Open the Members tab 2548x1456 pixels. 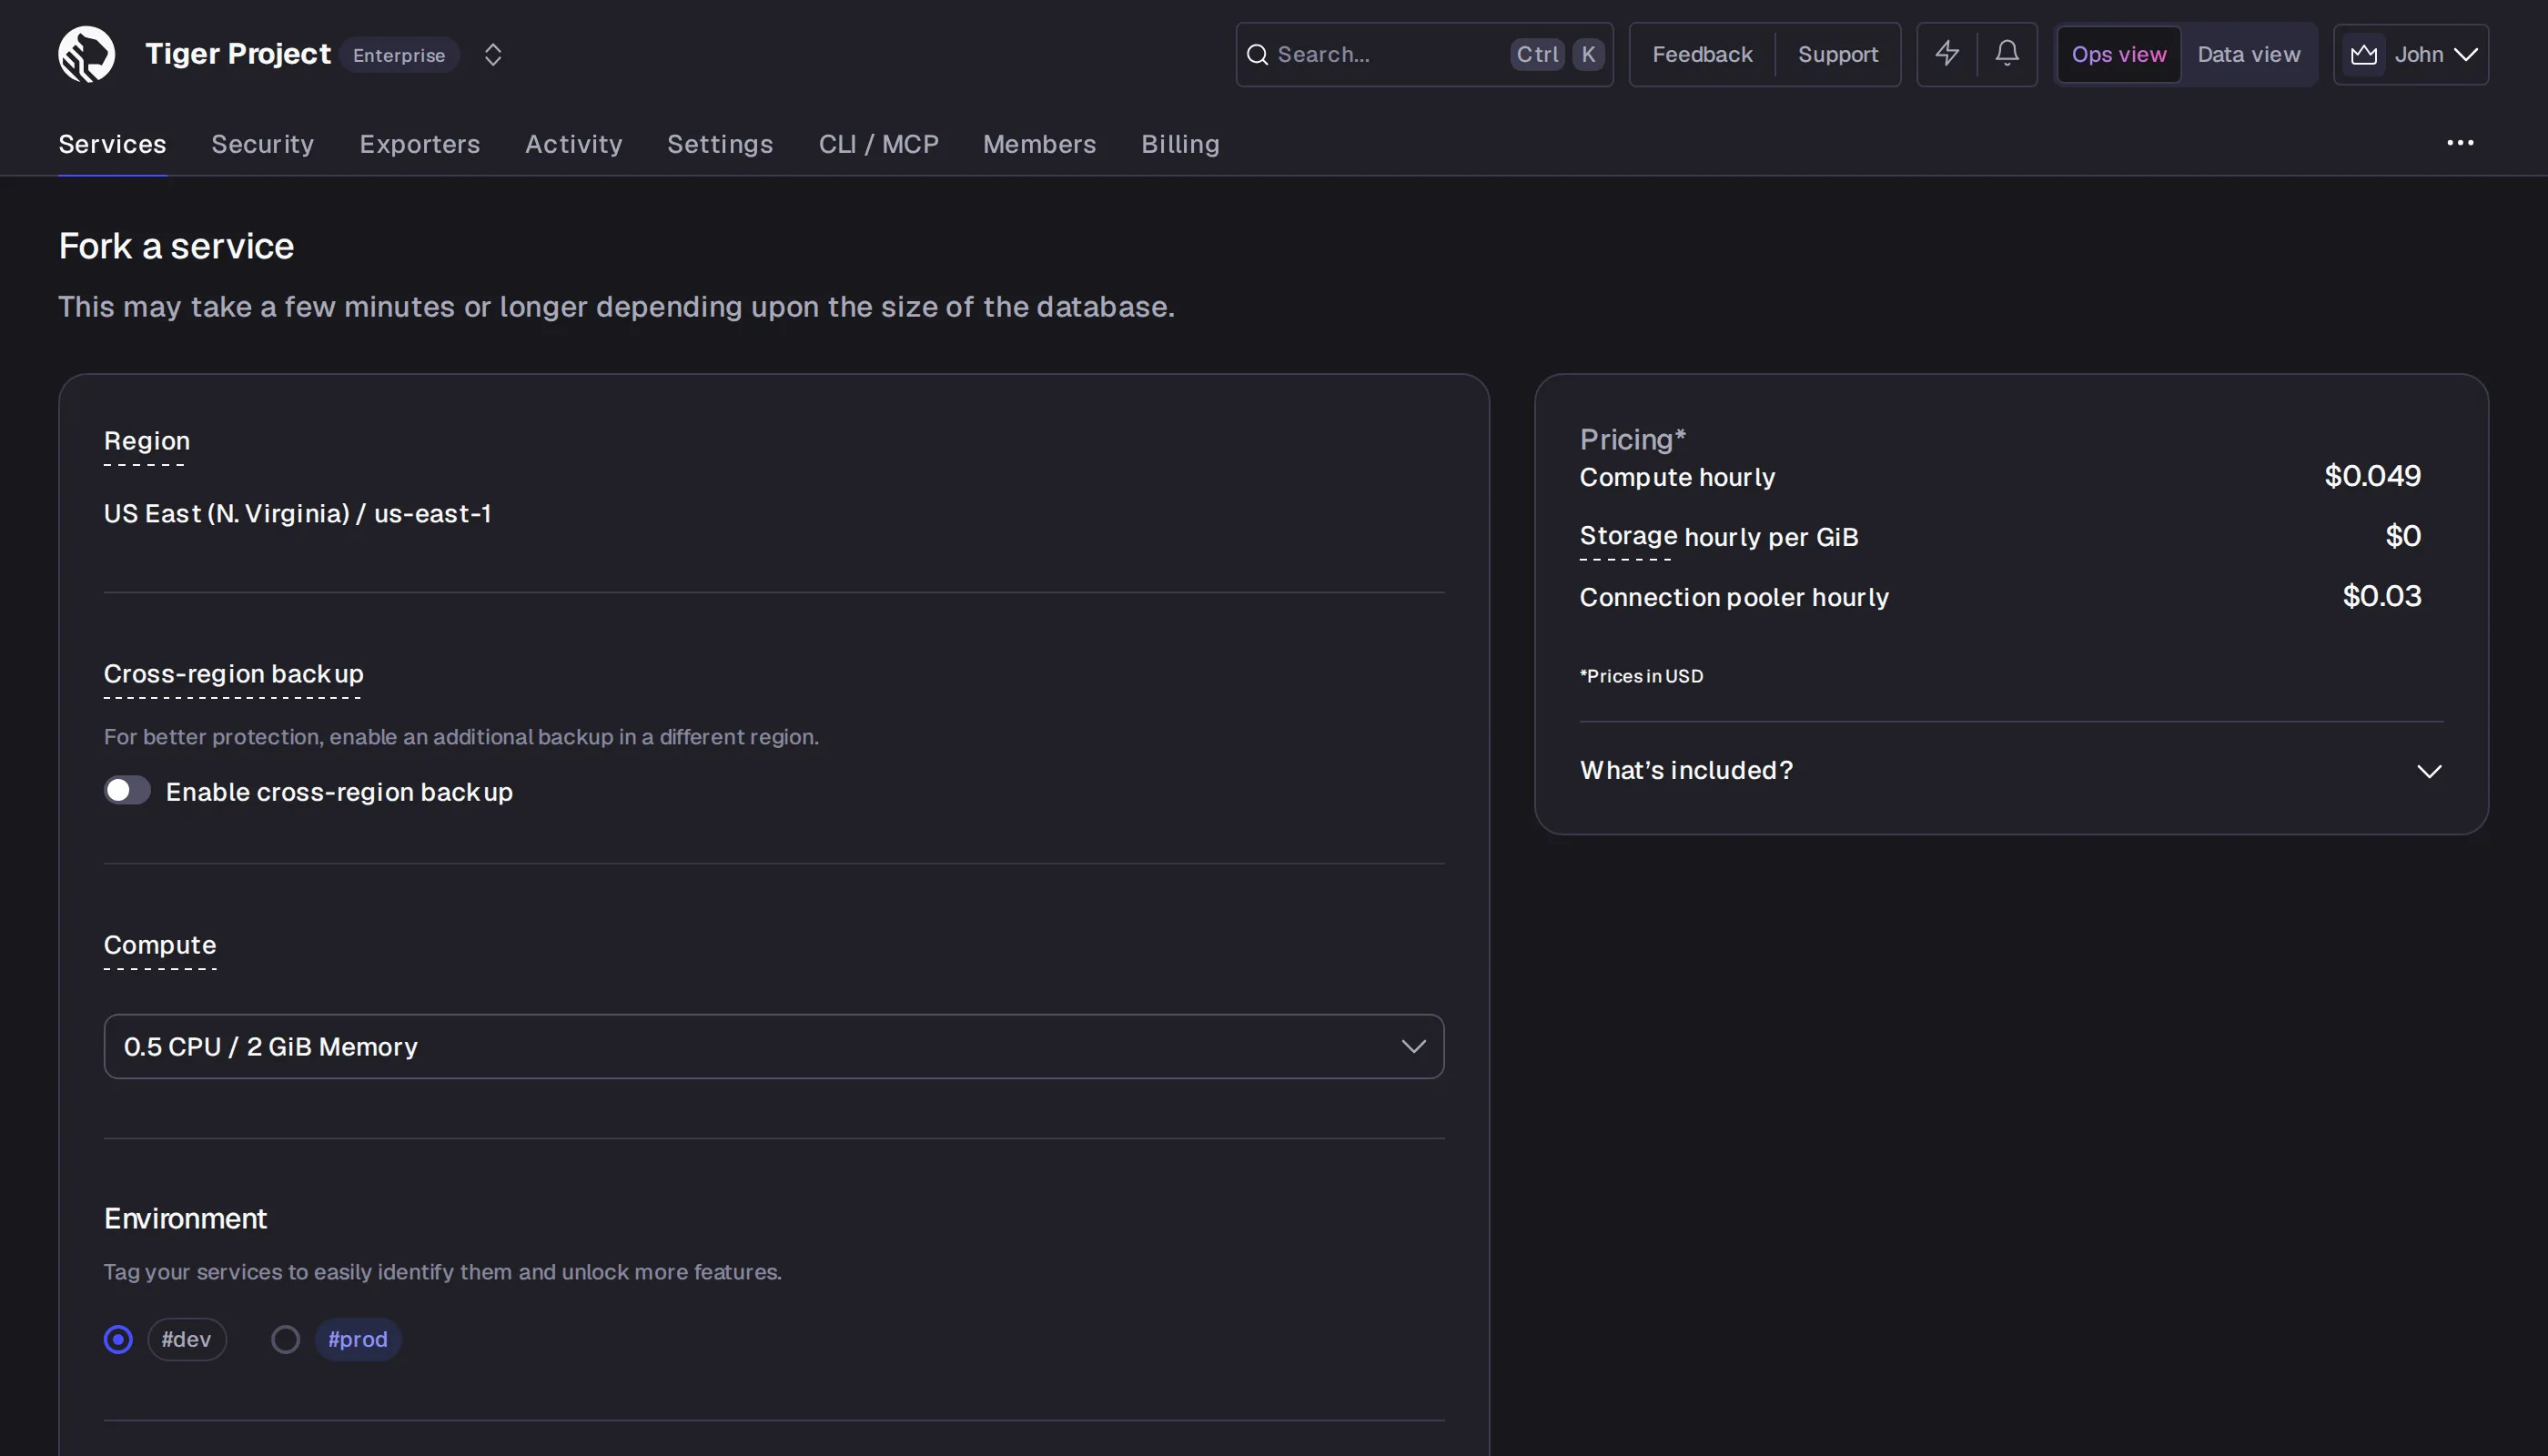(x=1040, y=144)
